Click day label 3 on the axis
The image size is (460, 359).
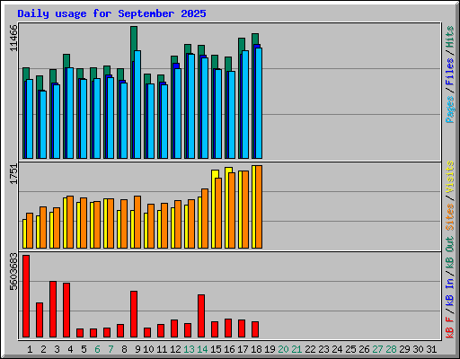[x=57, y=349]
